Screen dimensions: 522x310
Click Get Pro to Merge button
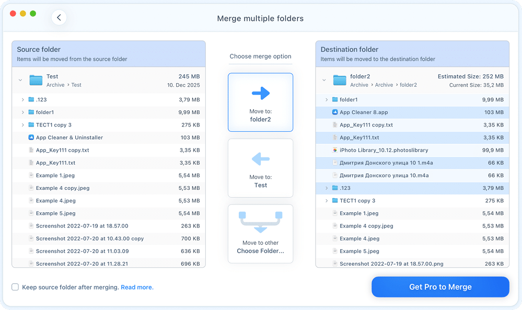tap(440, 286)
